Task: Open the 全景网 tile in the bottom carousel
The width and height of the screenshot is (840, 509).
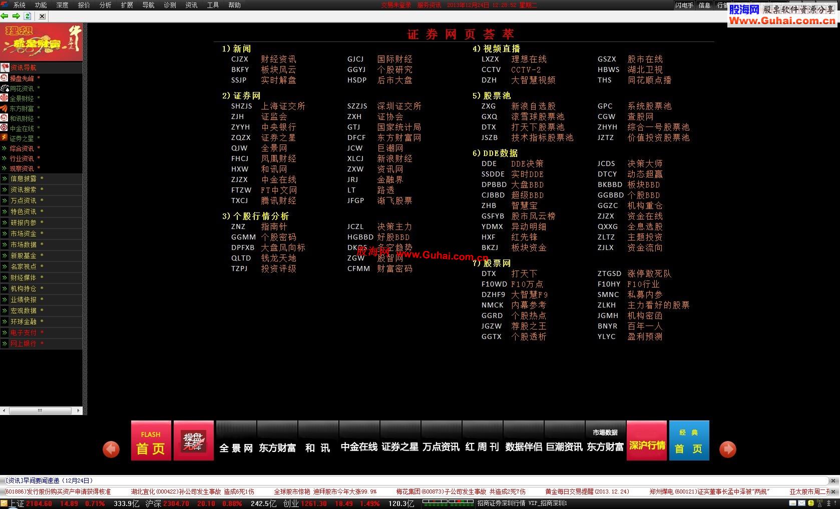Action: pyautogui.click(x=236, y=441)
